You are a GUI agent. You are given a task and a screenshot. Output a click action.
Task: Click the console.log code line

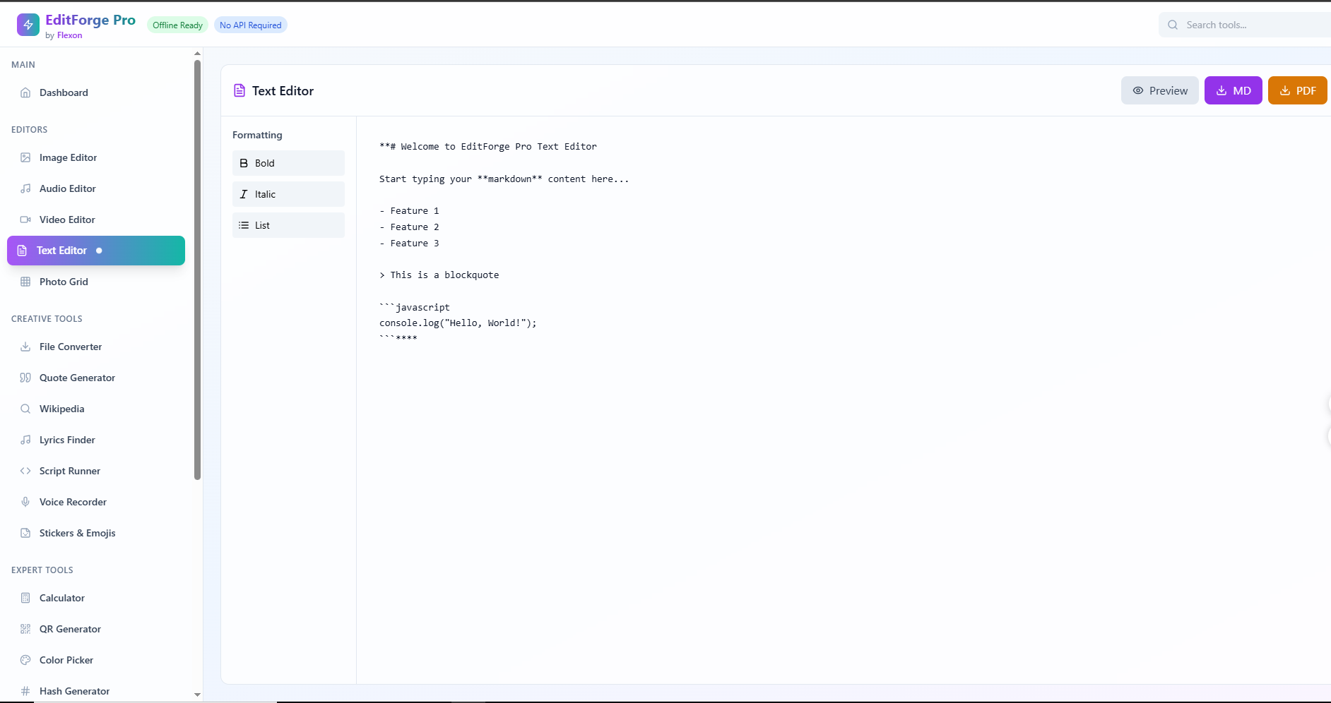click(x=458, y=323)
